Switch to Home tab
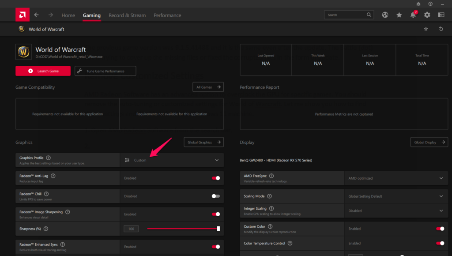Screen dimensions: 452x256 68,15
